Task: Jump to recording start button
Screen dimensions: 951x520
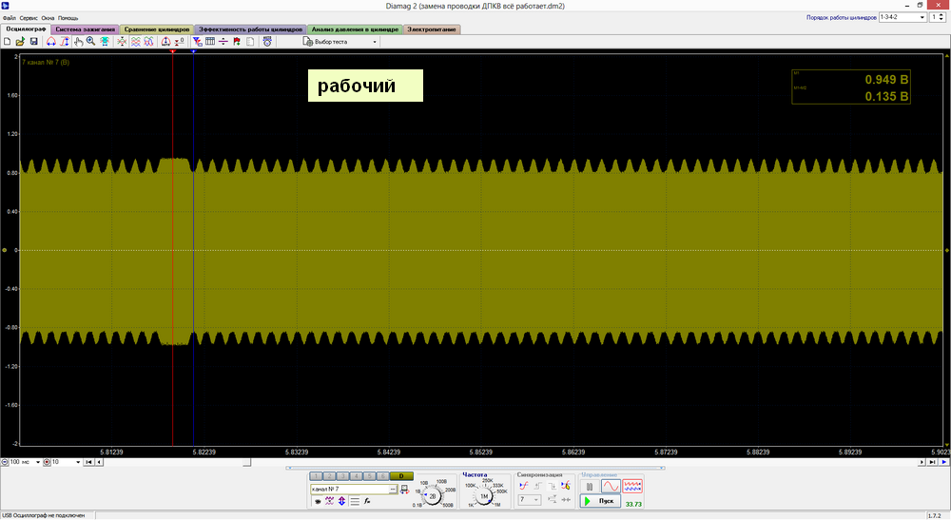Action: pos(88,462)
